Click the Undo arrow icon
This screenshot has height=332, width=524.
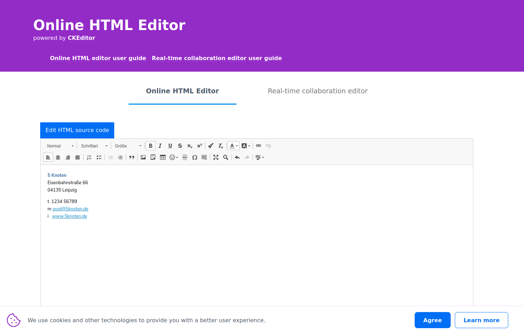point(237,157)
